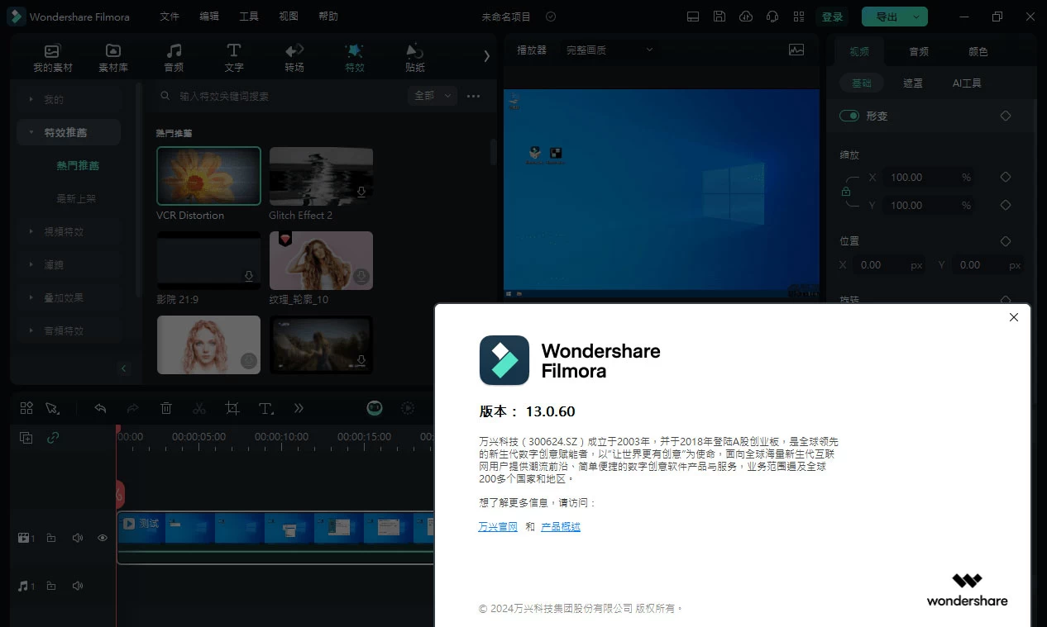Mute the video track speaker icon

(x=77, y=537)
